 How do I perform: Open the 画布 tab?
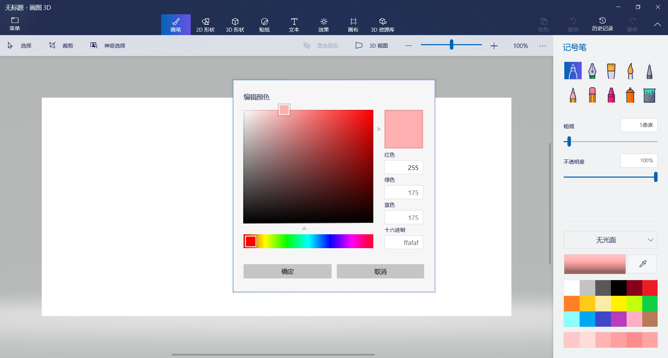[x=353, y=25]
